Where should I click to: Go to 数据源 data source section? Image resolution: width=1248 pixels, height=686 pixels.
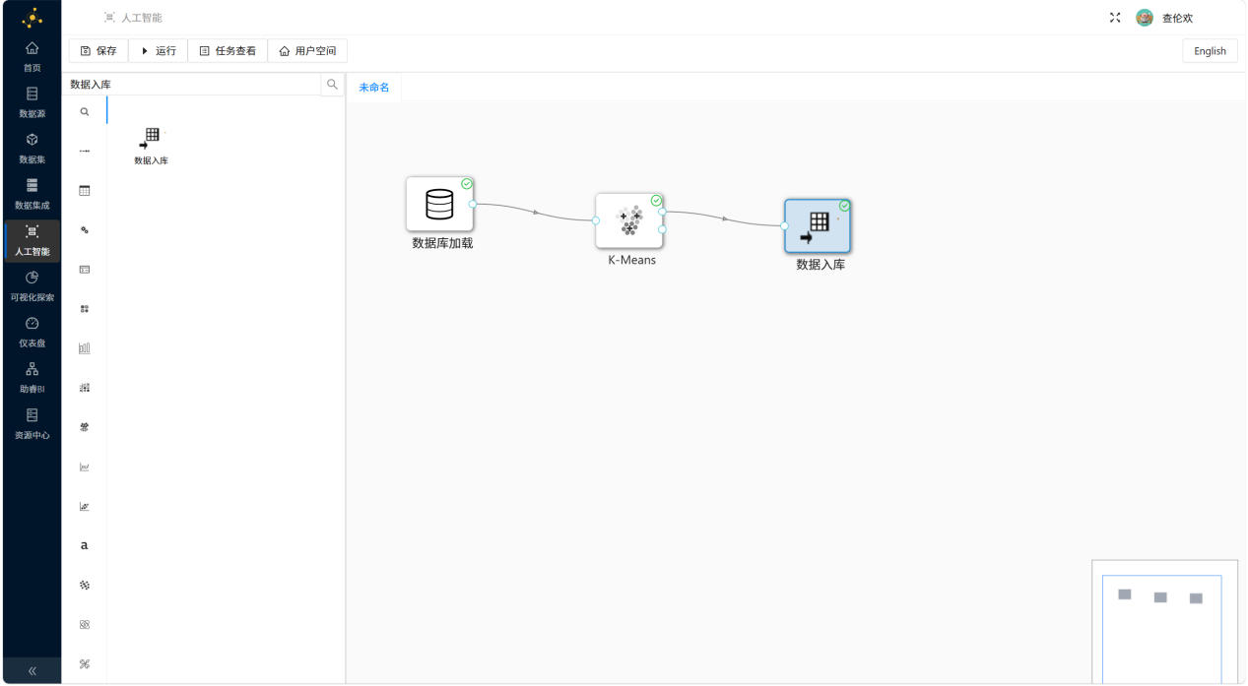click(32, 101)
